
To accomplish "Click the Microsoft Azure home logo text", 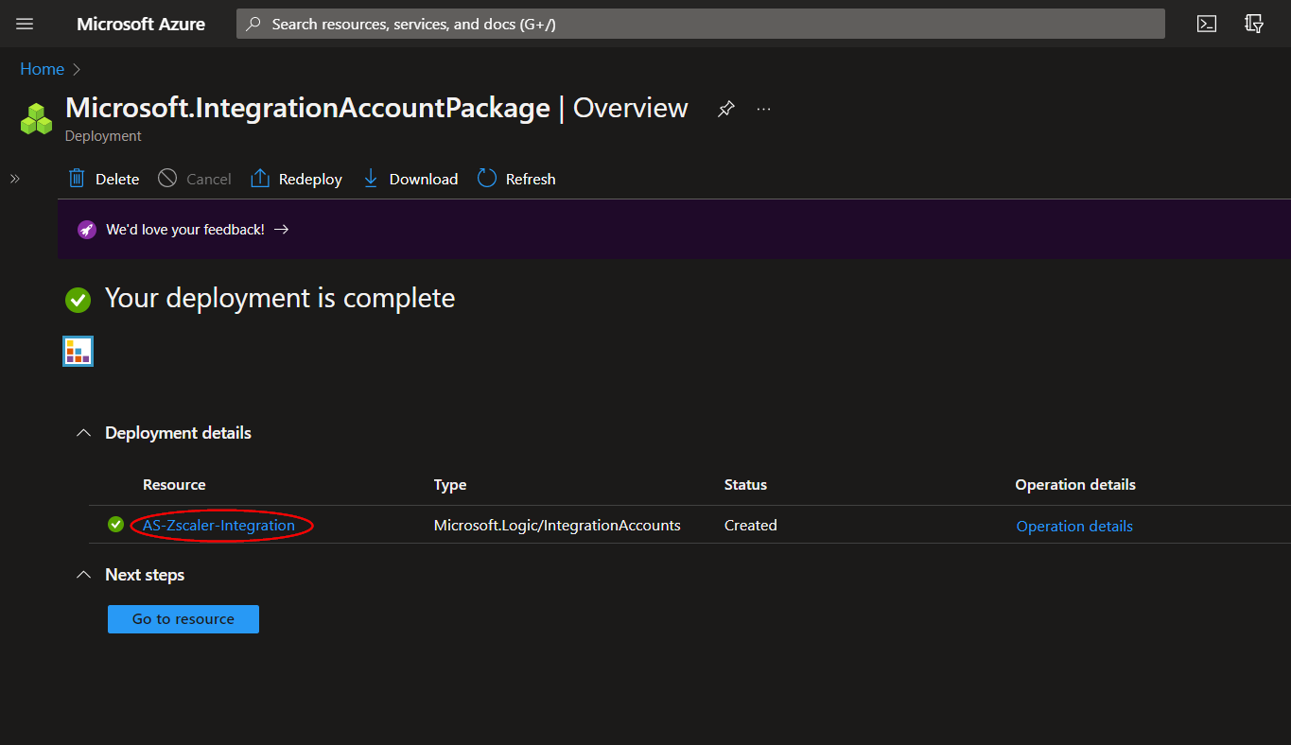I will (141, 24).
